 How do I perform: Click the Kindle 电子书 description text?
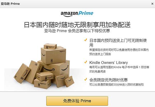(x=119, y=69)
